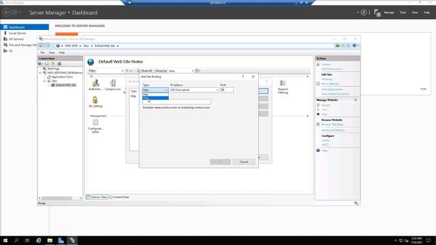The height and width of the screenshot is (245, 436).
Task: Expand the Default Web Site tree node
Action: coord(48,85)
